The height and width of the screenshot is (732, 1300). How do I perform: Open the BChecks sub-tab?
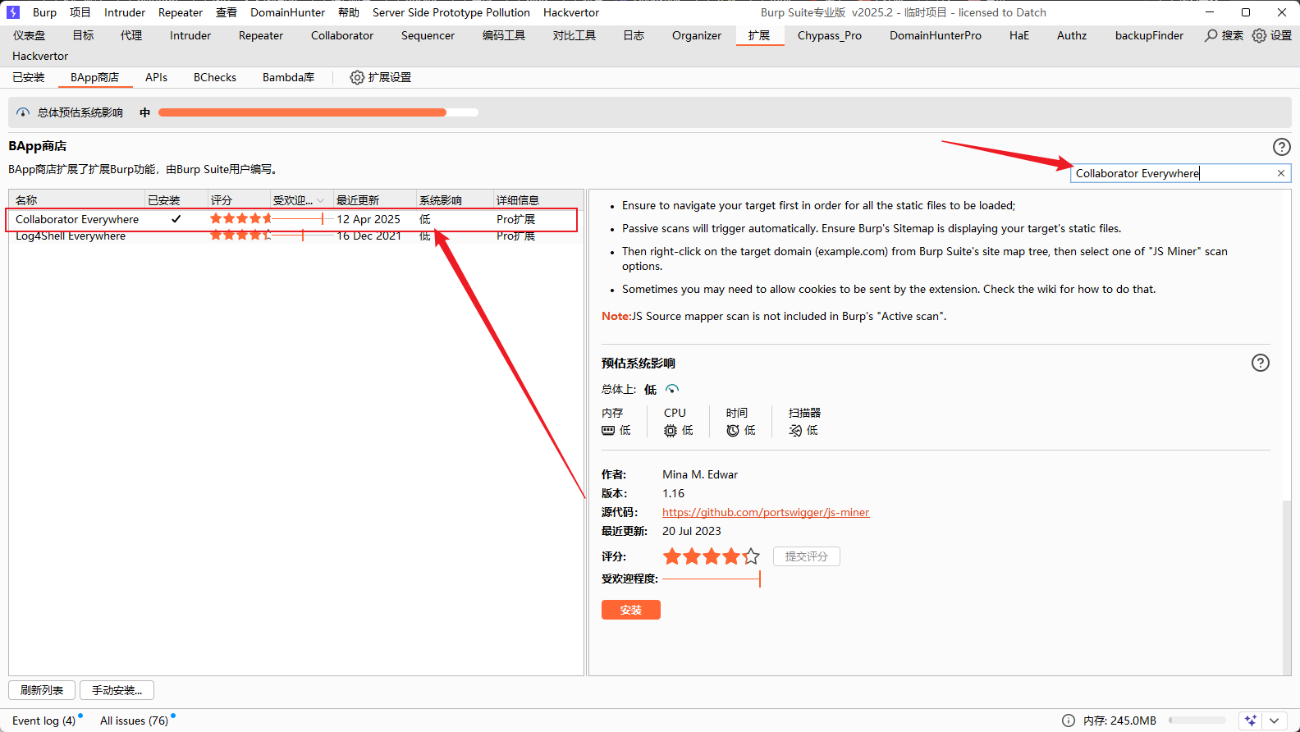[215, 77]
